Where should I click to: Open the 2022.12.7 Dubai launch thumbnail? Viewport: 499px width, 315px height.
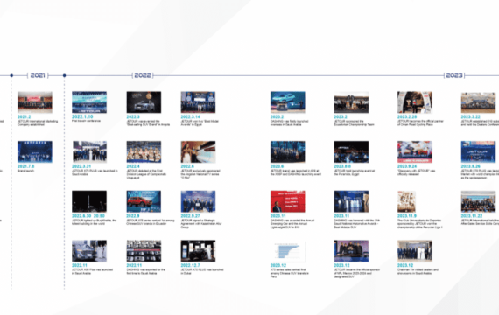click(198, 251)
